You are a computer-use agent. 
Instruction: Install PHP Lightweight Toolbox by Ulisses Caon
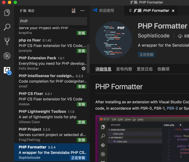pos(82,122)
